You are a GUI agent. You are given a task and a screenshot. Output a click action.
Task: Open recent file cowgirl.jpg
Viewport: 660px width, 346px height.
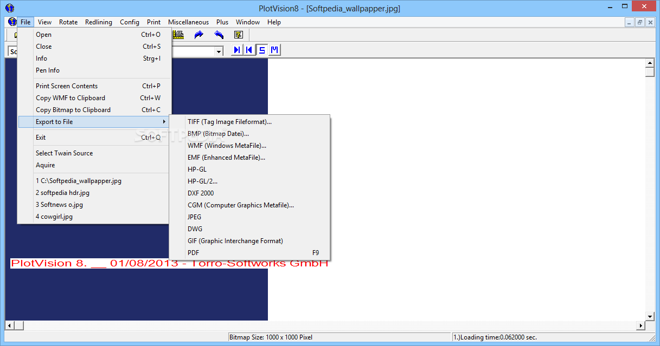[94, 217]
